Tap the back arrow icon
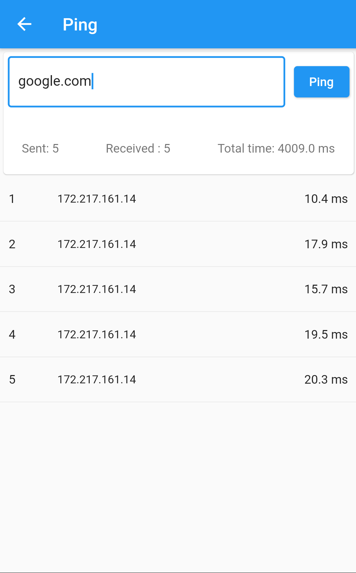Screen dimensions: 356x573 pos(24,24)
